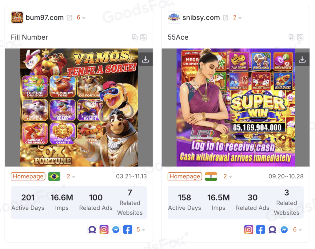The image size is (315, 249).
Task: Expand country list beside Brazil flag
Action: pos(71,177)
